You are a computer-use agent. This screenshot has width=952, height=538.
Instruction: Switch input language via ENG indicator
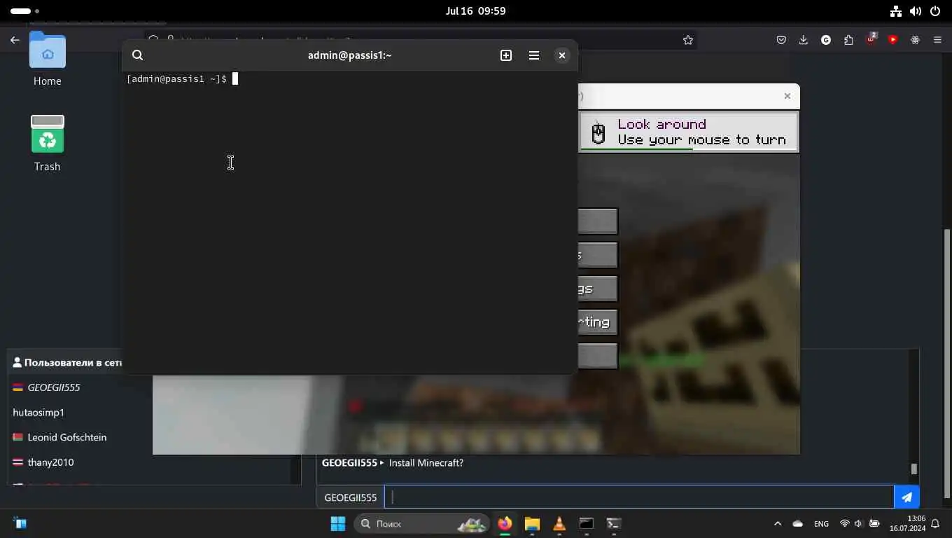click(821, 523)
